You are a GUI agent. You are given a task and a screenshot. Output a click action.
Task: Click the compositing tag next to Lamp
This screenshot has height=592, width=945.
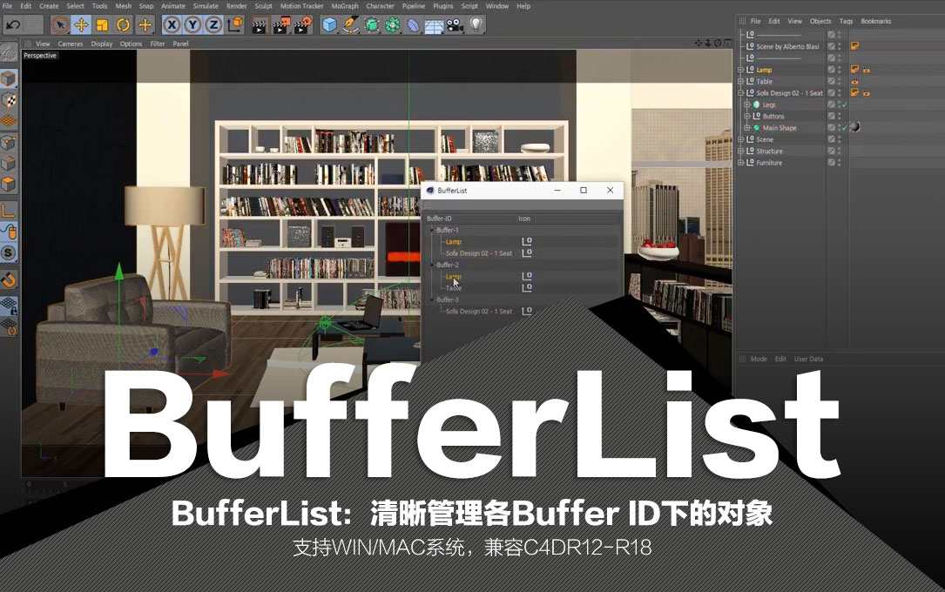854,70
